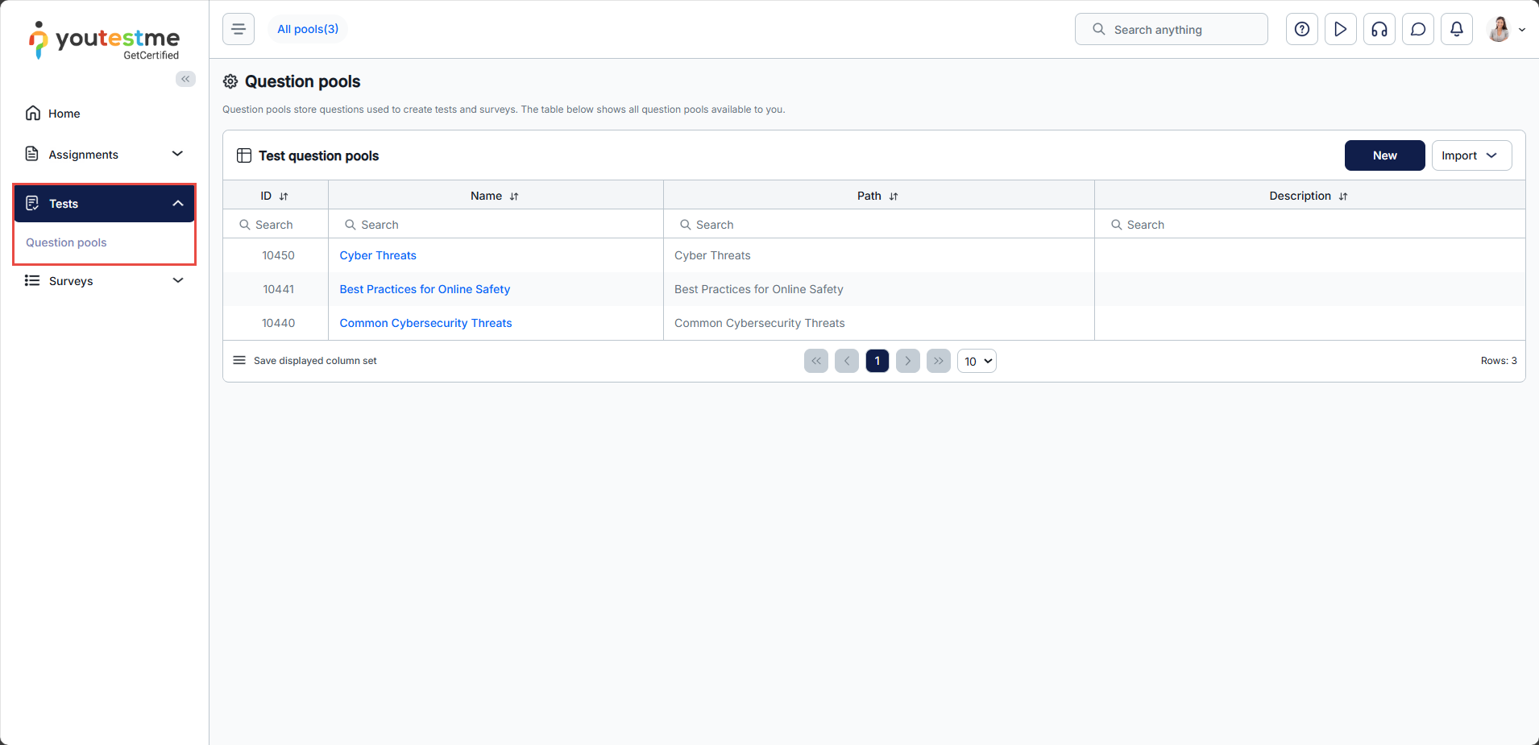The width and height of the screenshot is (1539, 745).
Task: Sort table by Name column
Action: point(514,197)
